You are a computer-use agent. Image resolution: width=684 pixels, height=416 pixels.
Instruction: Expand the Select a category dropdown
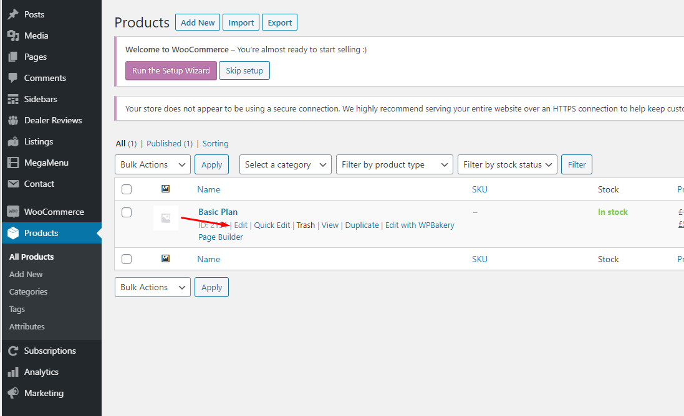point(286,164)
